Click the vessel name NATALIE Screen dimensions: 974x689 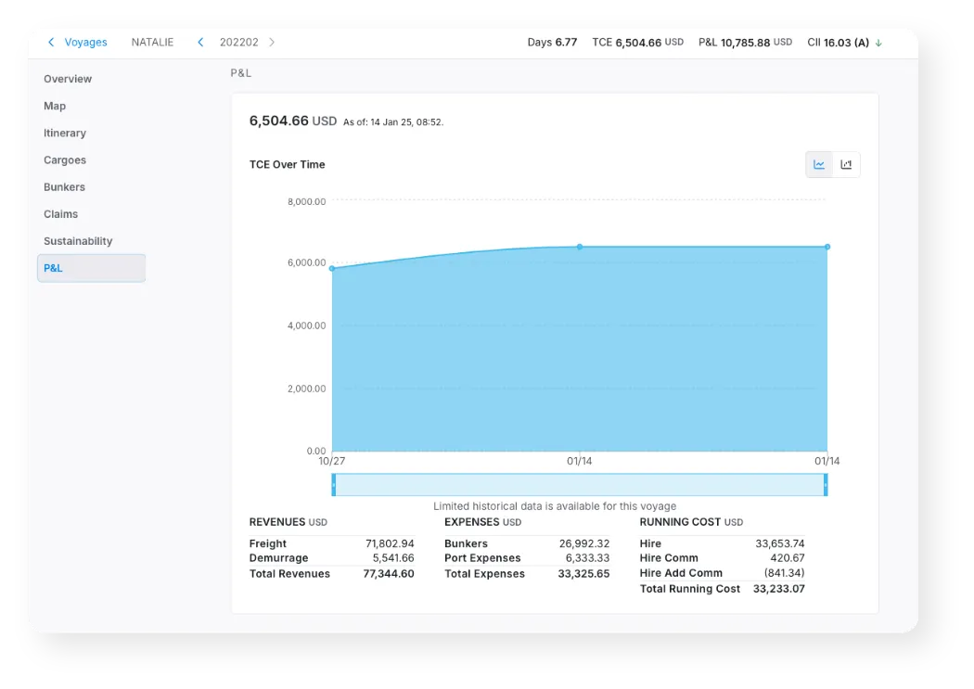point(151,42)
